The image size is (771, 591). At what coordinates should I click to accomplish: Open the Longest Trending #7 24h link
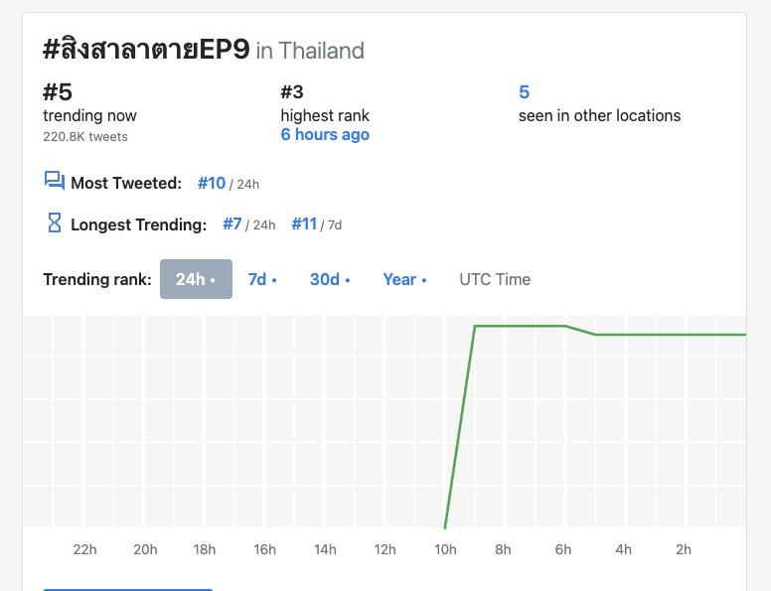pos(232,224)
